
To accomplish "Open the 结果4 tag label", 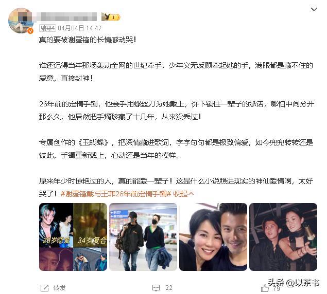I will [x=47, y=28].
